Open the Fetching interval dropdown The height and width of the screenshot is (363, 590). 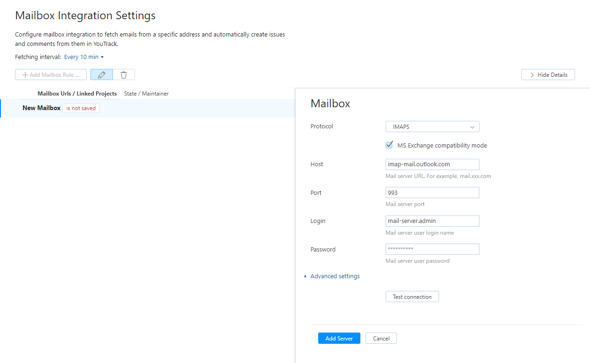coord(83,57)
